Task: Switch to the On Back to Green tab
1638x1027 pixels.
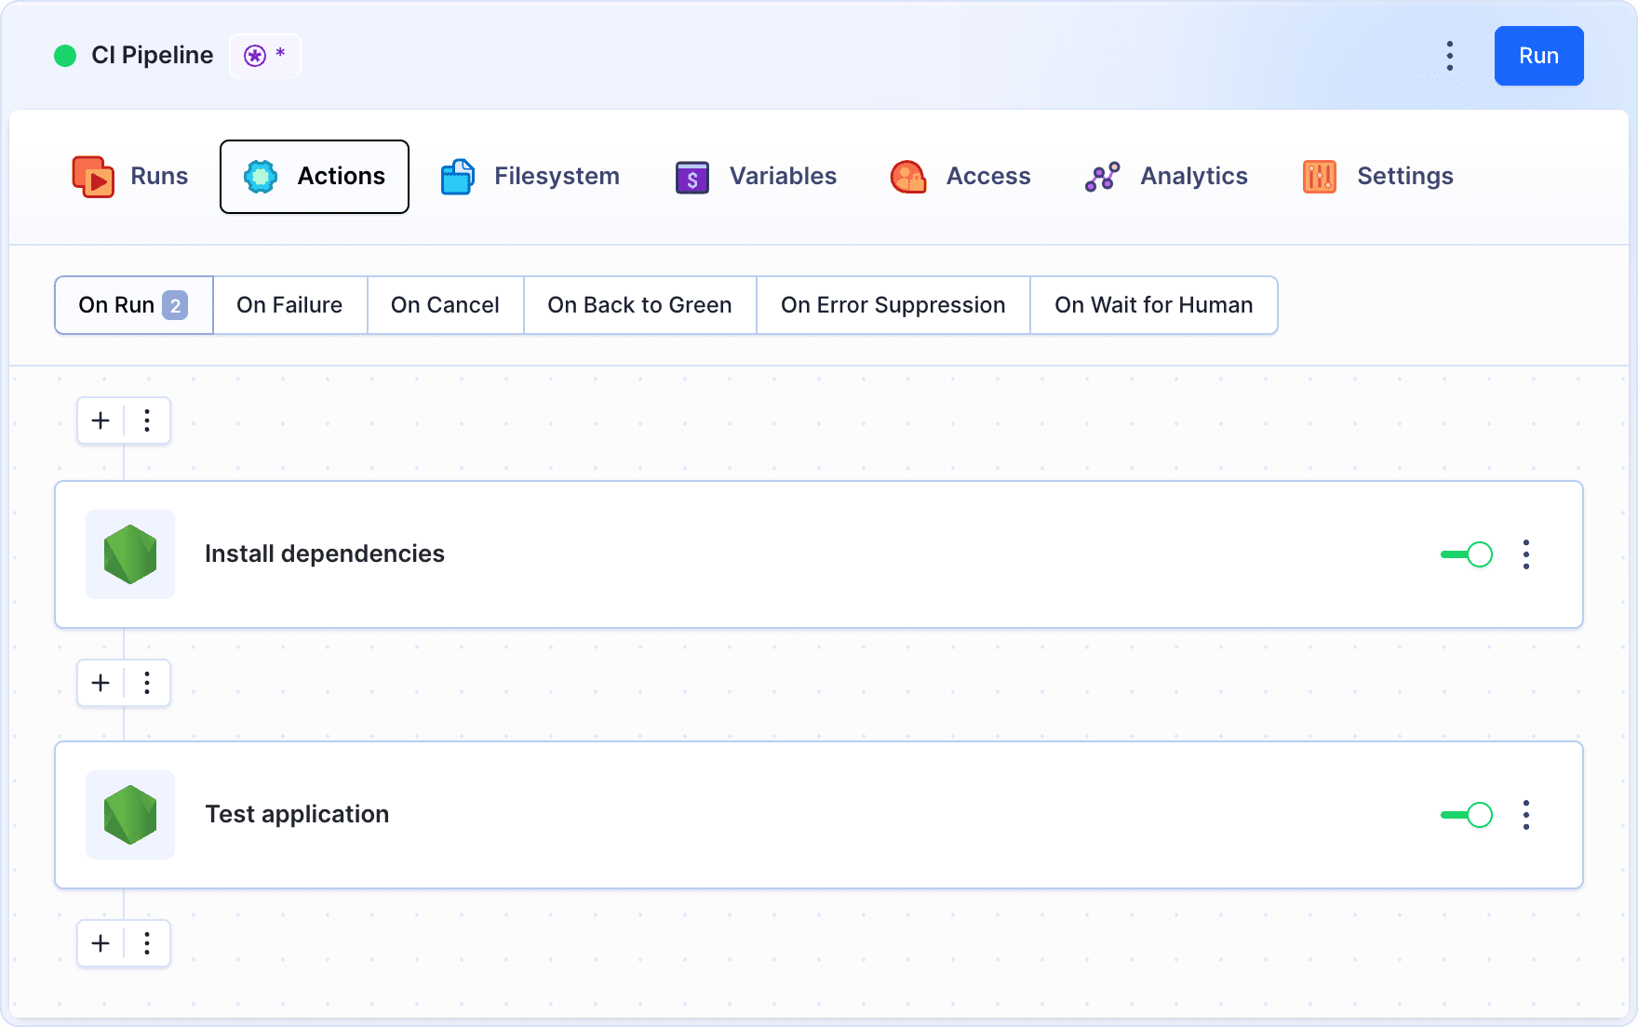Action: pos(639,305)
